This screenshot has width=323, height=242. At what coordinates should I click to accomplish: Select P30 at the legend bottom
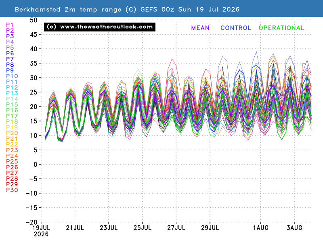click(x=12, y=190)
